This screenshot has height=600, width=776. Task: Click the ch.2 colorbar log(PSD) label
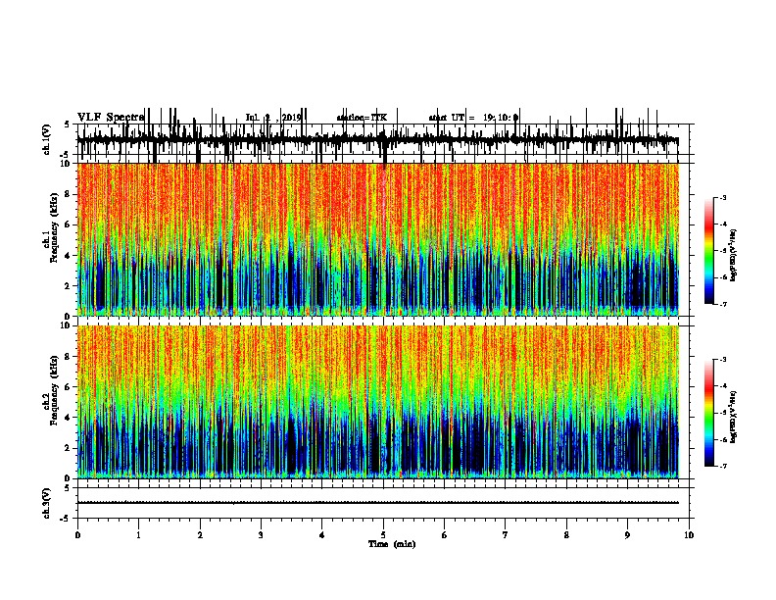(734, 417)
